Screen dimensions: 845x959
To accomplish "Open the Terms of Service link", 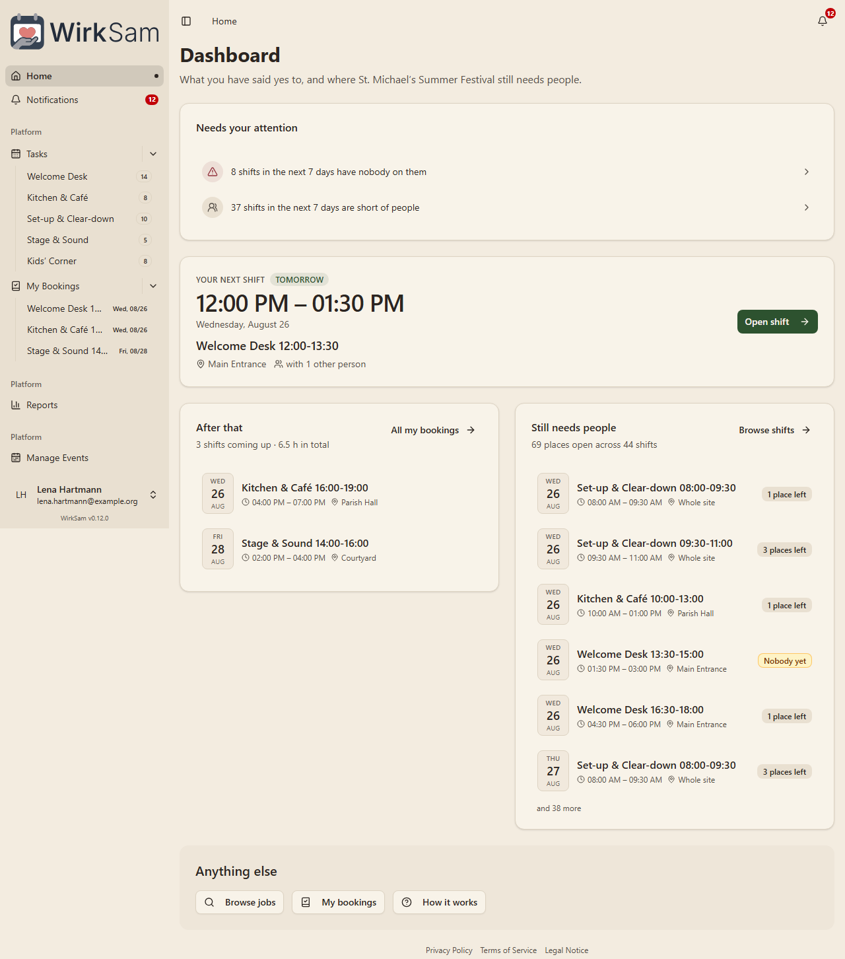I will click(508, 950).
